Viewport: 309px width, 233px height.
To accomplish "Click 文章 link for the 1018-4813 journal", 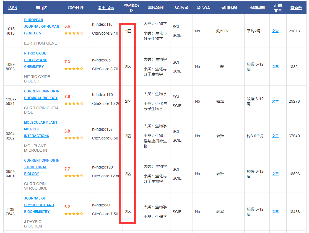I will (x=275, y=31).
